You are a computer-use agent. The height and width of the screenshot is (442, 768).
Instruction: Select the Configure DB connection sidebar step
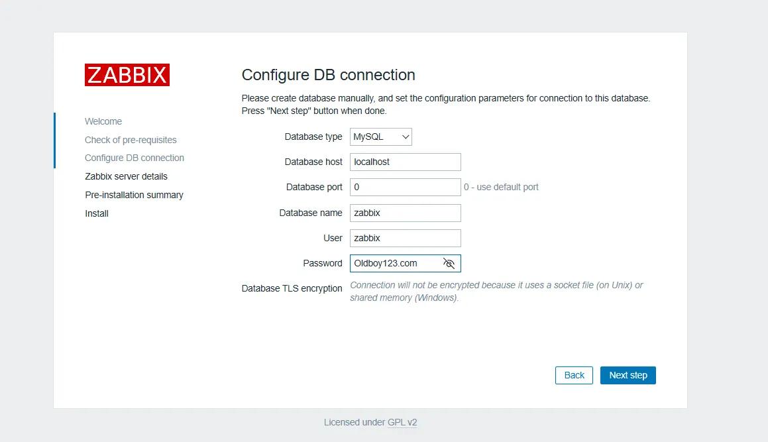135,158
